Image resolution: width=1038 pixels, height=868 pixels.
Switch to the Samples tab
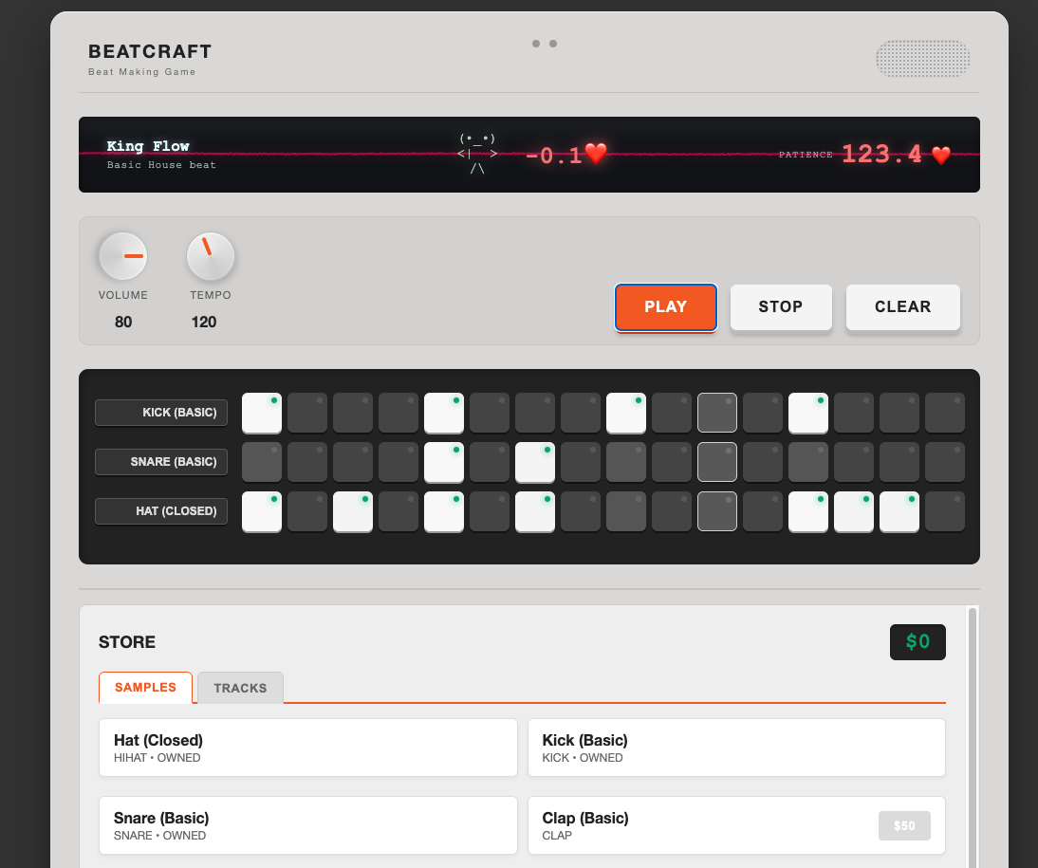coord(145,688)
